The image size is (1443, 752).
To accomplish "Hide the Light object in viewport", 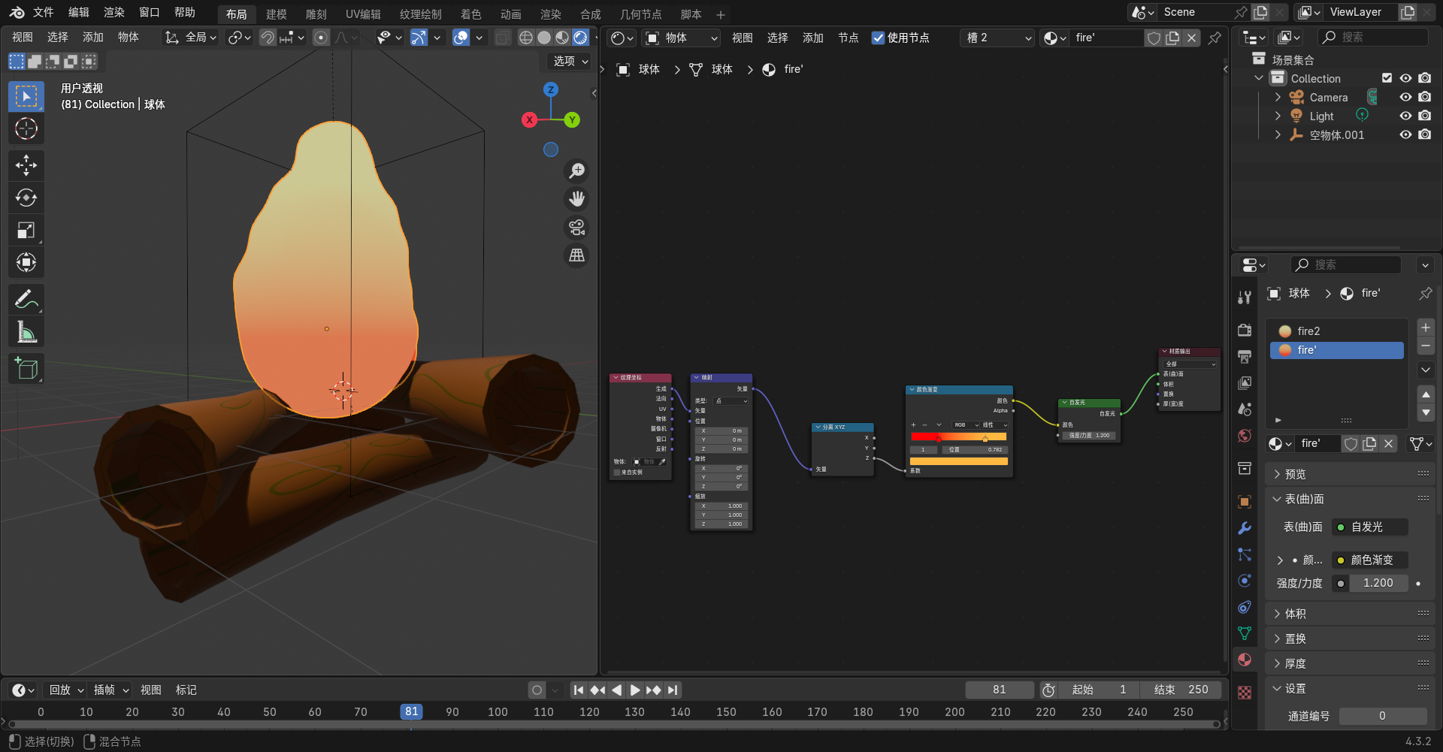I will [x=1405, y=116].
